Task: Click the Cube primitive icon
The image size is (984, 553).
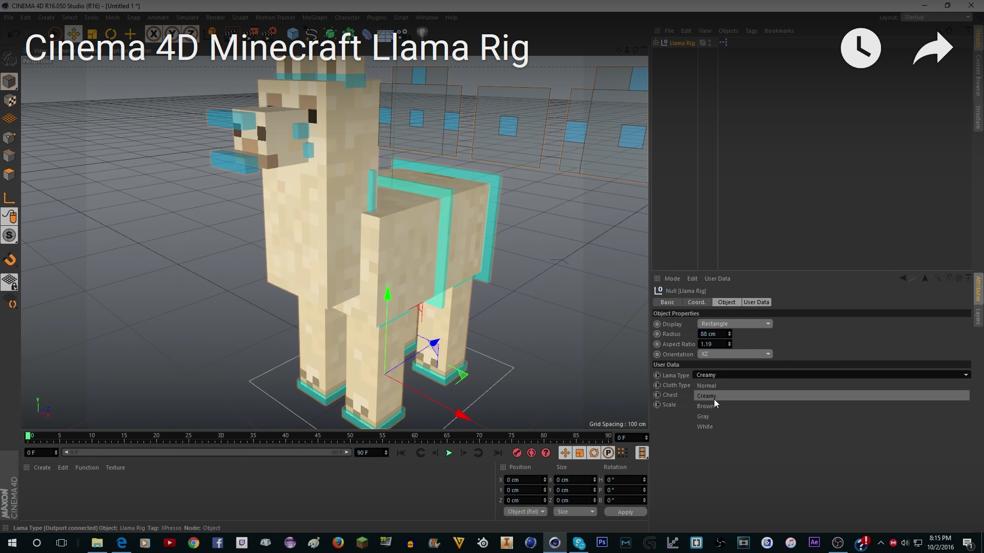Action: click(x=293, y=34)
